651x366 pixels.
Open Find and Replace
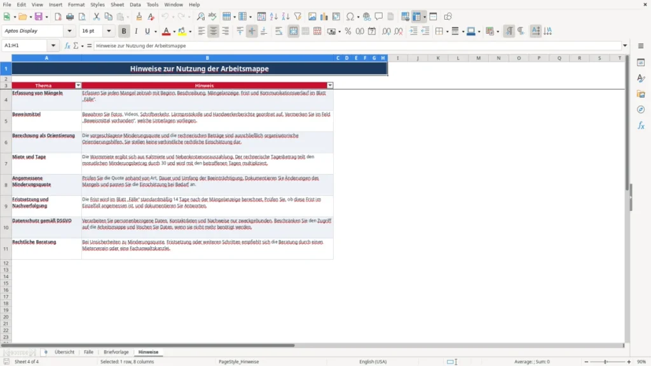[200, 17]
